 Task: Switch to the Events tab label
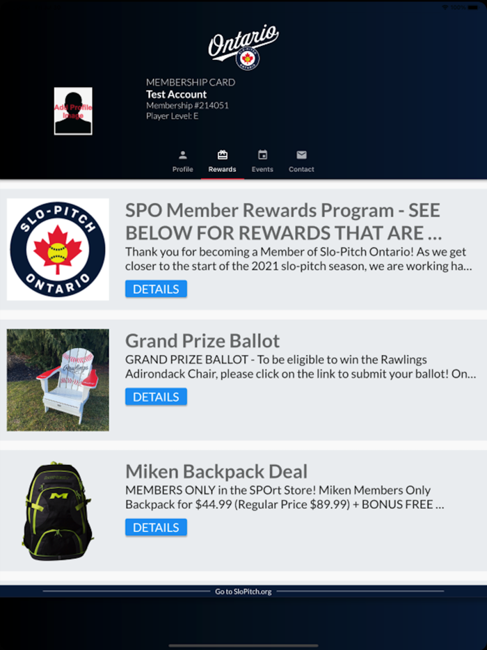point(262,169)
